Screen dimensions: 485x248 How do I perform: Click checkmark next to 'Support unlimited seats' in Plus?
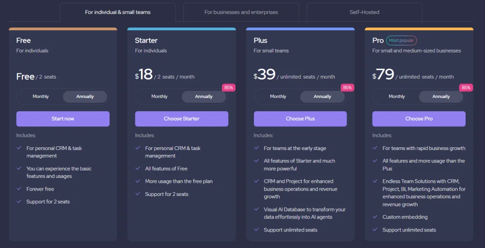pos(256,230)
